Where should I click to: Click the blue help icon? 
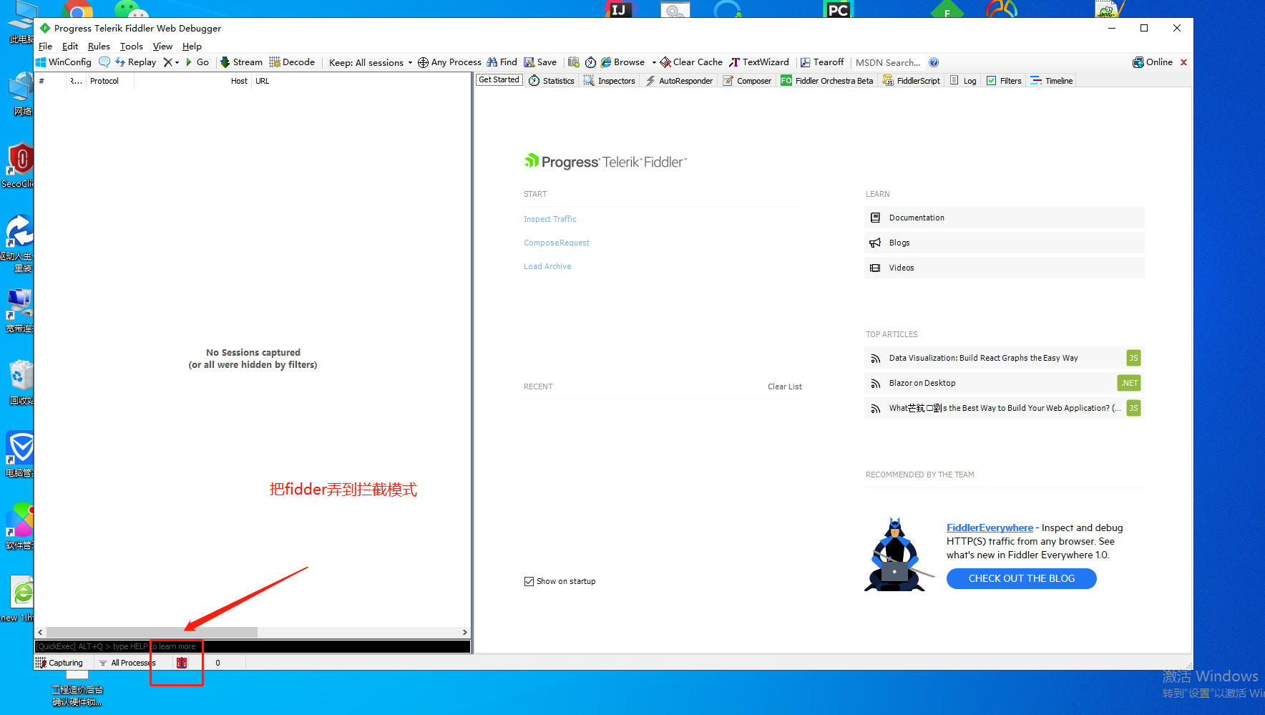[934, 62]
